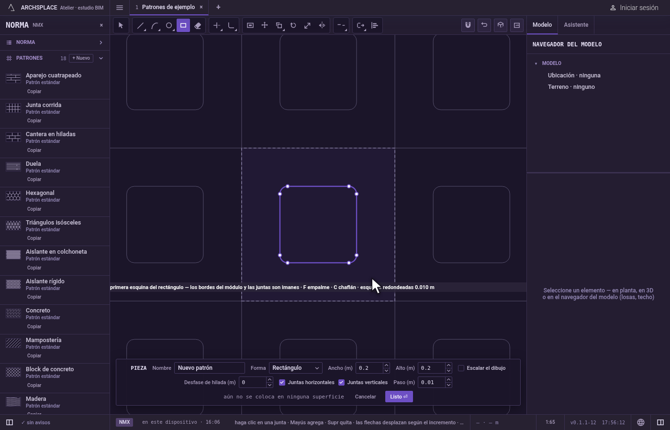
Task: Click the 3D box view icon
Action: coord(501,25)
